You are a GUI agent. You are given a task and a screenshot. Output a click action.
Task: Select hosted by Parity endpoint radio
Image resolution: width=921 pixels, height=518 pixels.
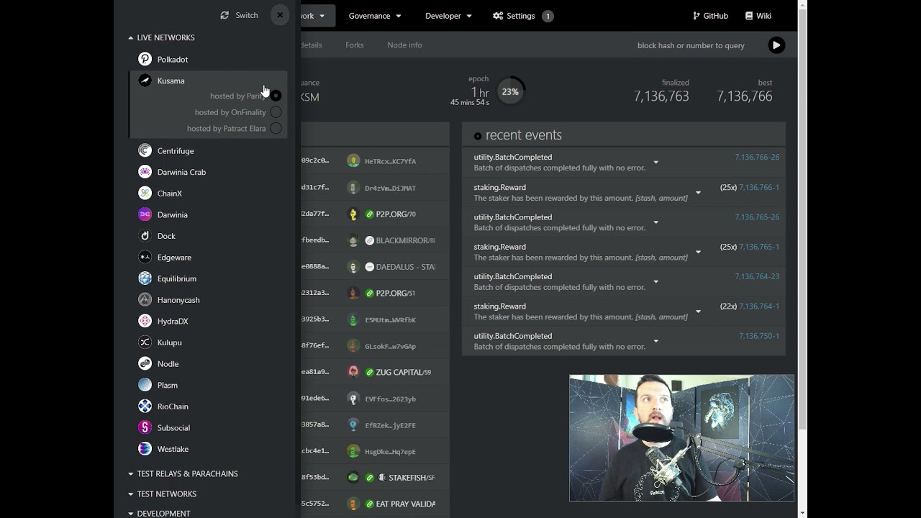276,96
